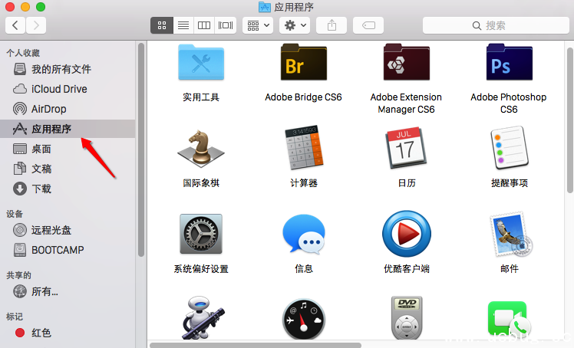Click the Adobe Photoshop CS6 label
Image resolution: width=574 pixels, height=348 pixels.
[509, 103]
